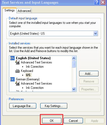Select the keyboard icon under English
Screen dimensions: 107x125
(17, 71)
